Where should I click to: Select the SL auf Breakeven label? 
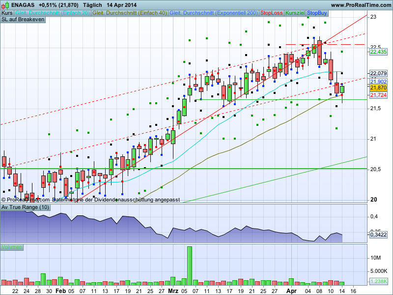23,20
